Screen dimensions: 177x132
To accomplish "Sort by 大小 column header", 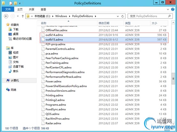I will click(x=159, y=23).
